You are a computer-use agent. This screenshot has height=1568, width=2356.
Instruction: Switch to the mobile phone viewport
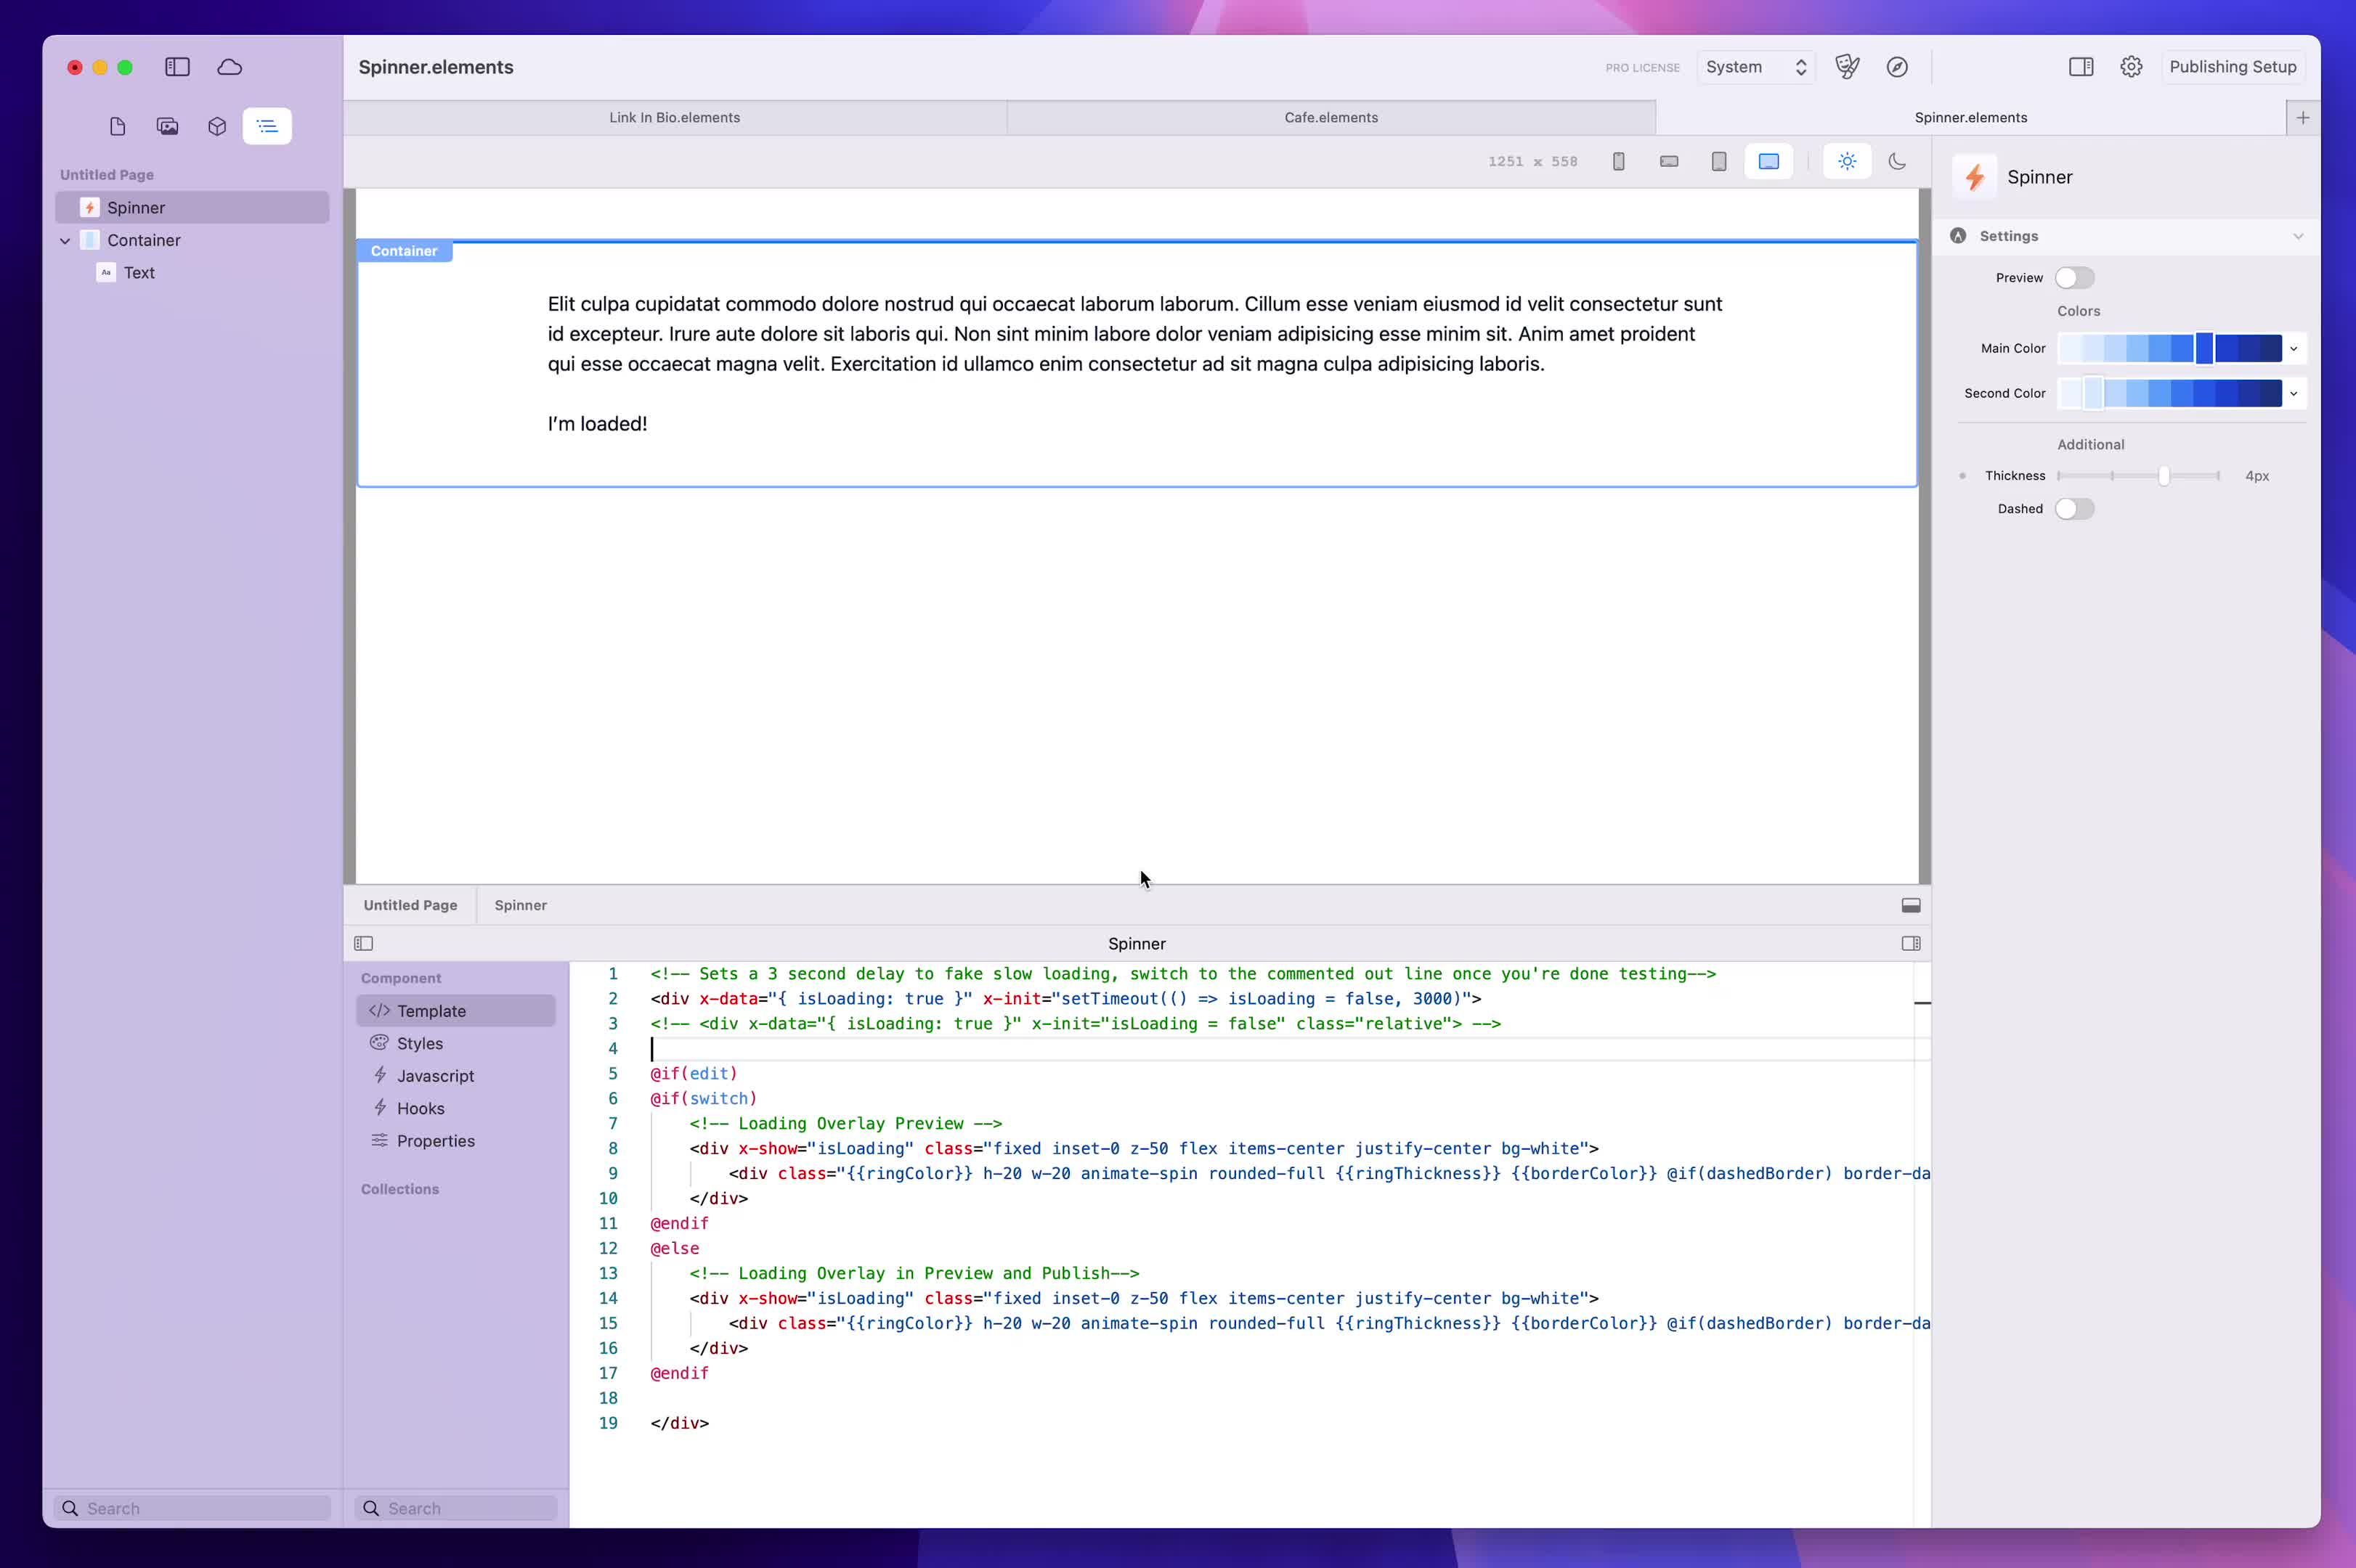click(1617, 161)
